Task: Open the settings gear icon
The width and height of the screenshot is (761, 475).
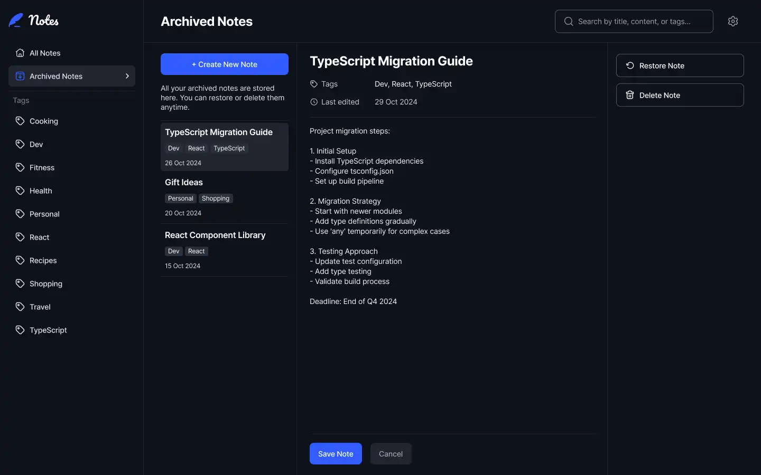Action: [732, 21]
